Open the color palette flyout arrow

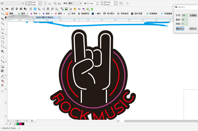[7, 124]
